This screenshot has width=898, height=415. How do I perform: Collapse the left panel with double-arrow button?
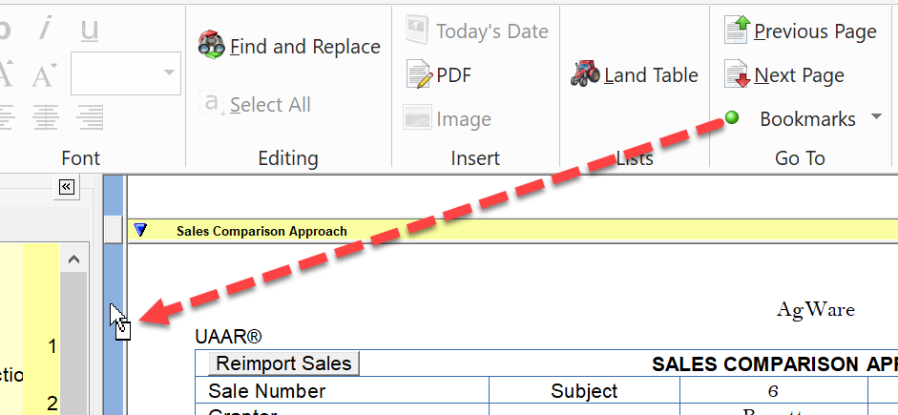(x=67, y=187)
